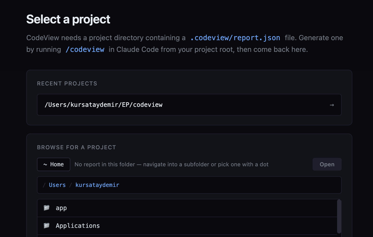This screenshot has width=373, height=237.
Task: Open the Applications folder
Action: (x=187, y=226)
